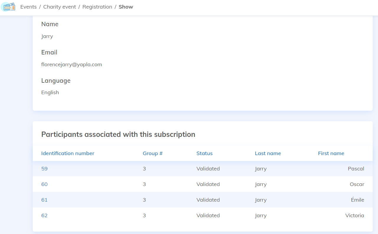Click the Events tickets logo icon
Viewport: 378px width, 234px height.
point(8,7)
